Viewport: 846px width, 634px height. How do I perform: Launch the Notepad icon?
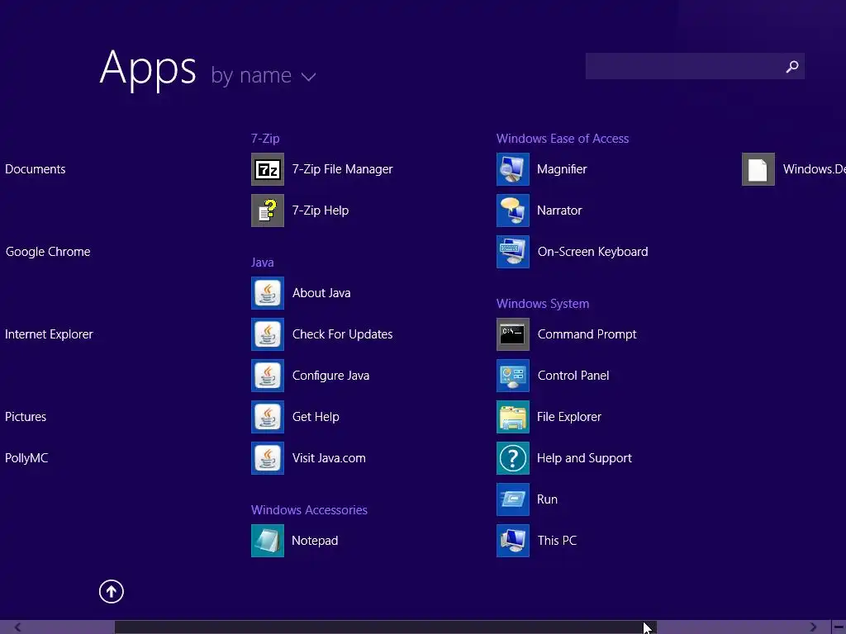pyautogui.click(x=268, y=540)
